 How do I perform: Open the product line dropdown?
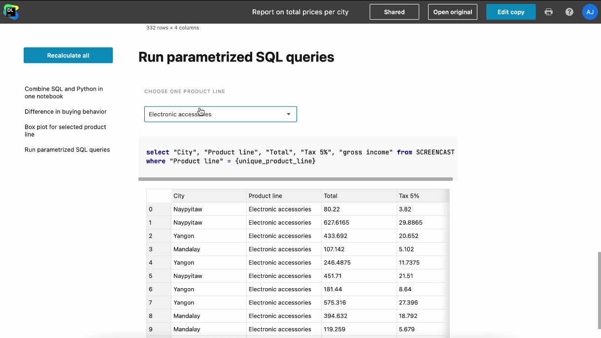pos(221,114)
